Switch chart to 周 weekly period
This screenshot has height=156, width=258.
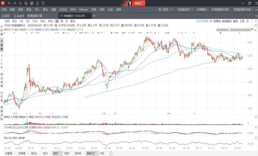click(62, 21)
